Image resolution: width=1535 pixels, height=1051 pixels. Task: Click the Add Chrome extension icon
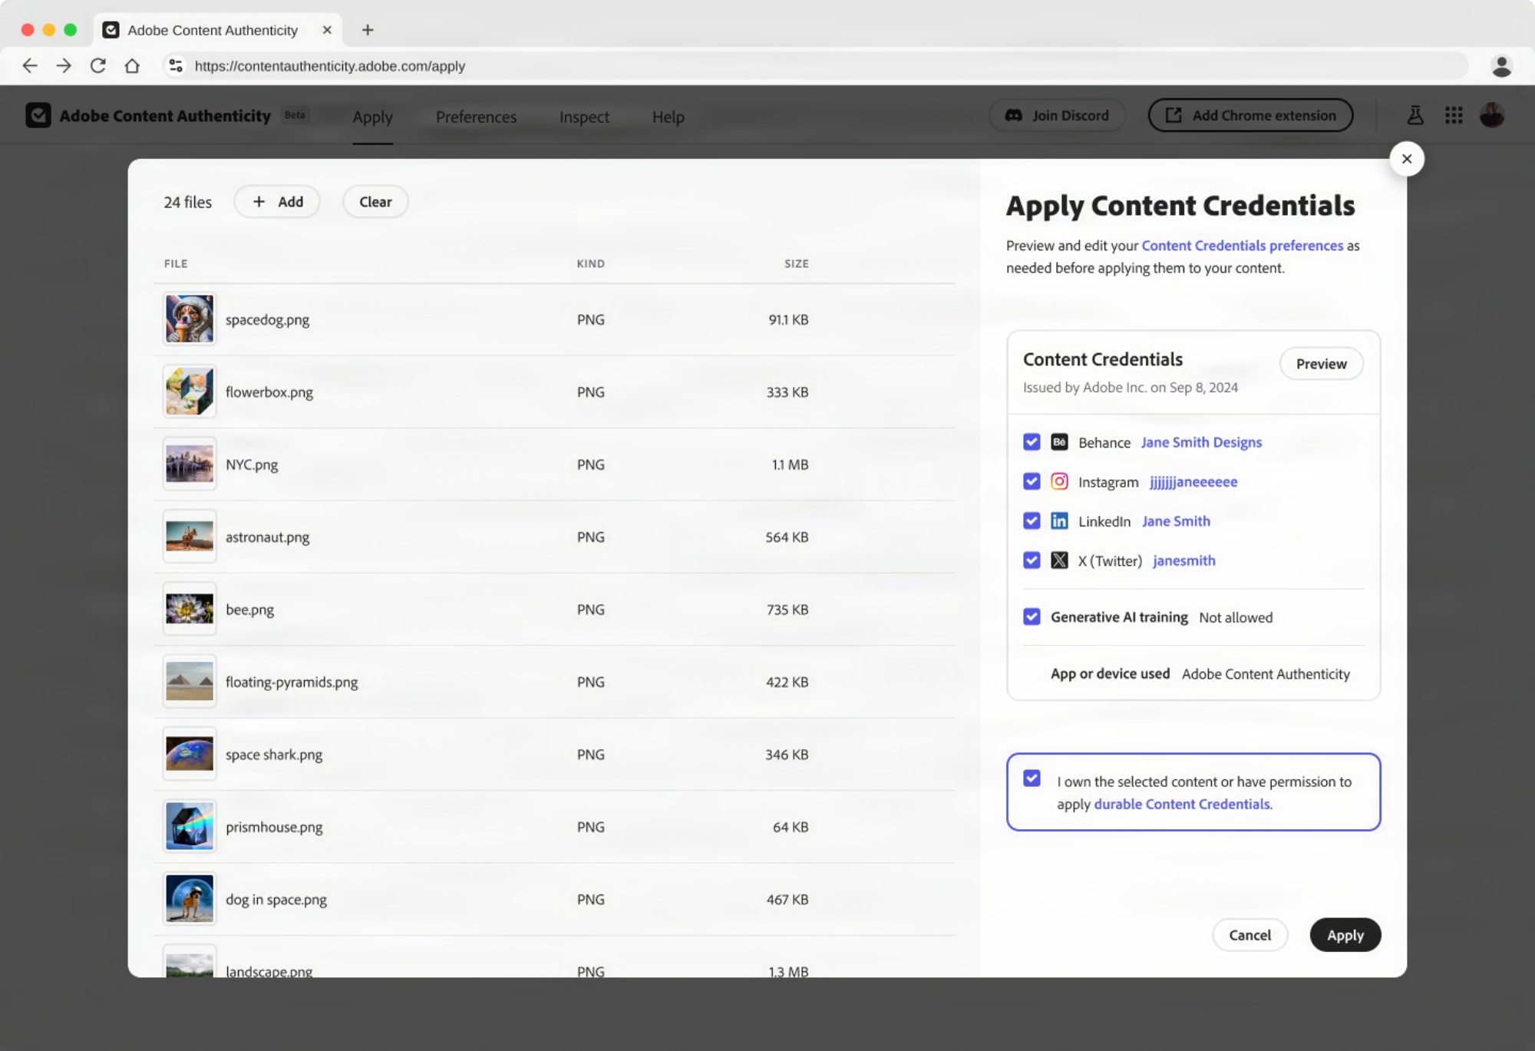click(1172, 114)
